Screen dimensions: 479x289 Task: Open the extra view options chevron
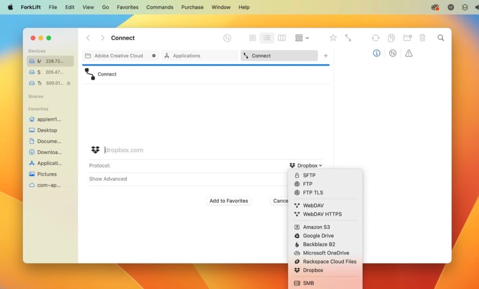(x=307, y=38)
